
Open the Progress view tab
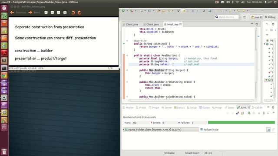(x=217, y=107)
